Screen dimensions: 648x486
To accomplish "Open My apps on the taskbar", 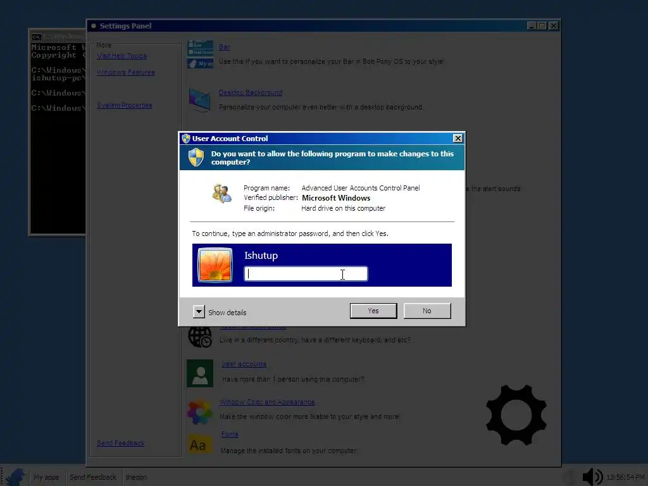I will (46, 477).
